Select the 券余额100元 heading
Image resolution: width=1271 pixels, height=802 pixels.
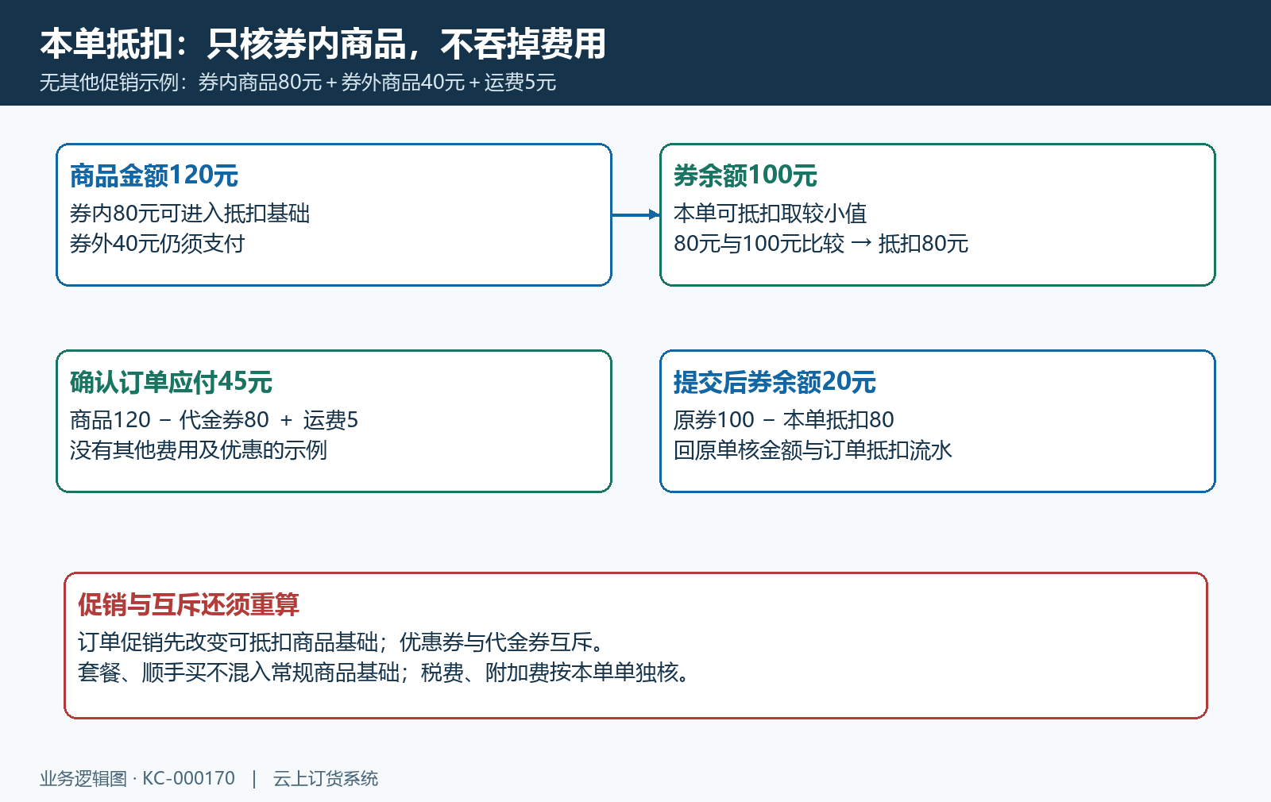click(x=745, y=175)
